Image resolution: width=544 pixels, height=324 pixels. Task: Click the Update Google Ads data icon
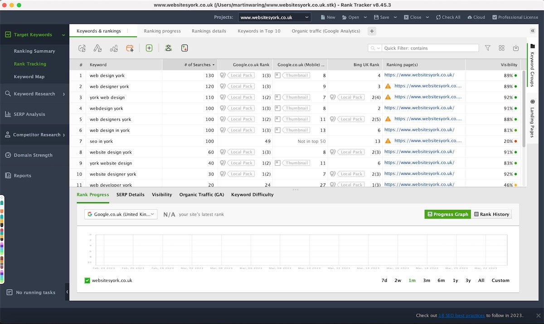tap(97, 48)
